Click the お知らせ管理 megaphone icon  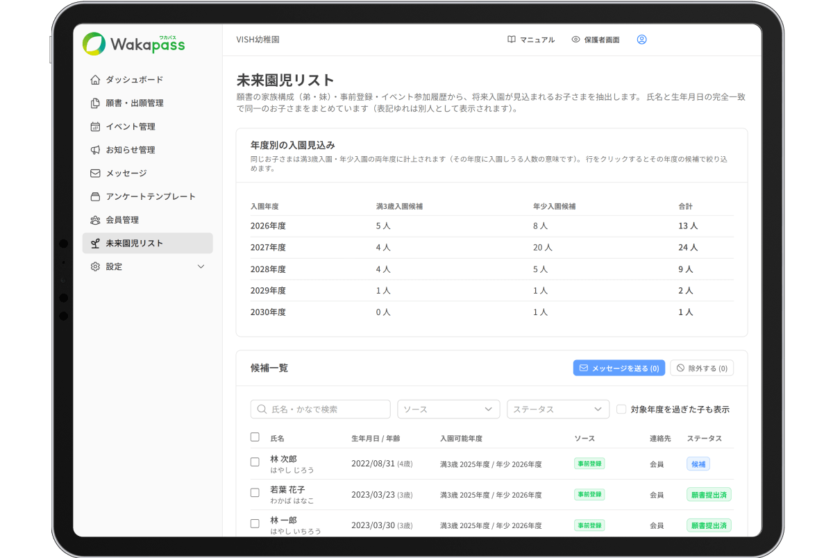[x=95, y=150]
